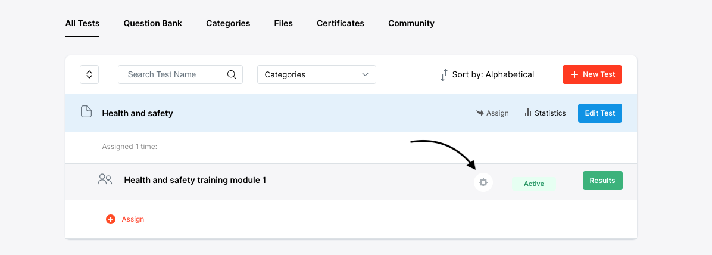Switch to the Question Bank tab

pos(153,23)
